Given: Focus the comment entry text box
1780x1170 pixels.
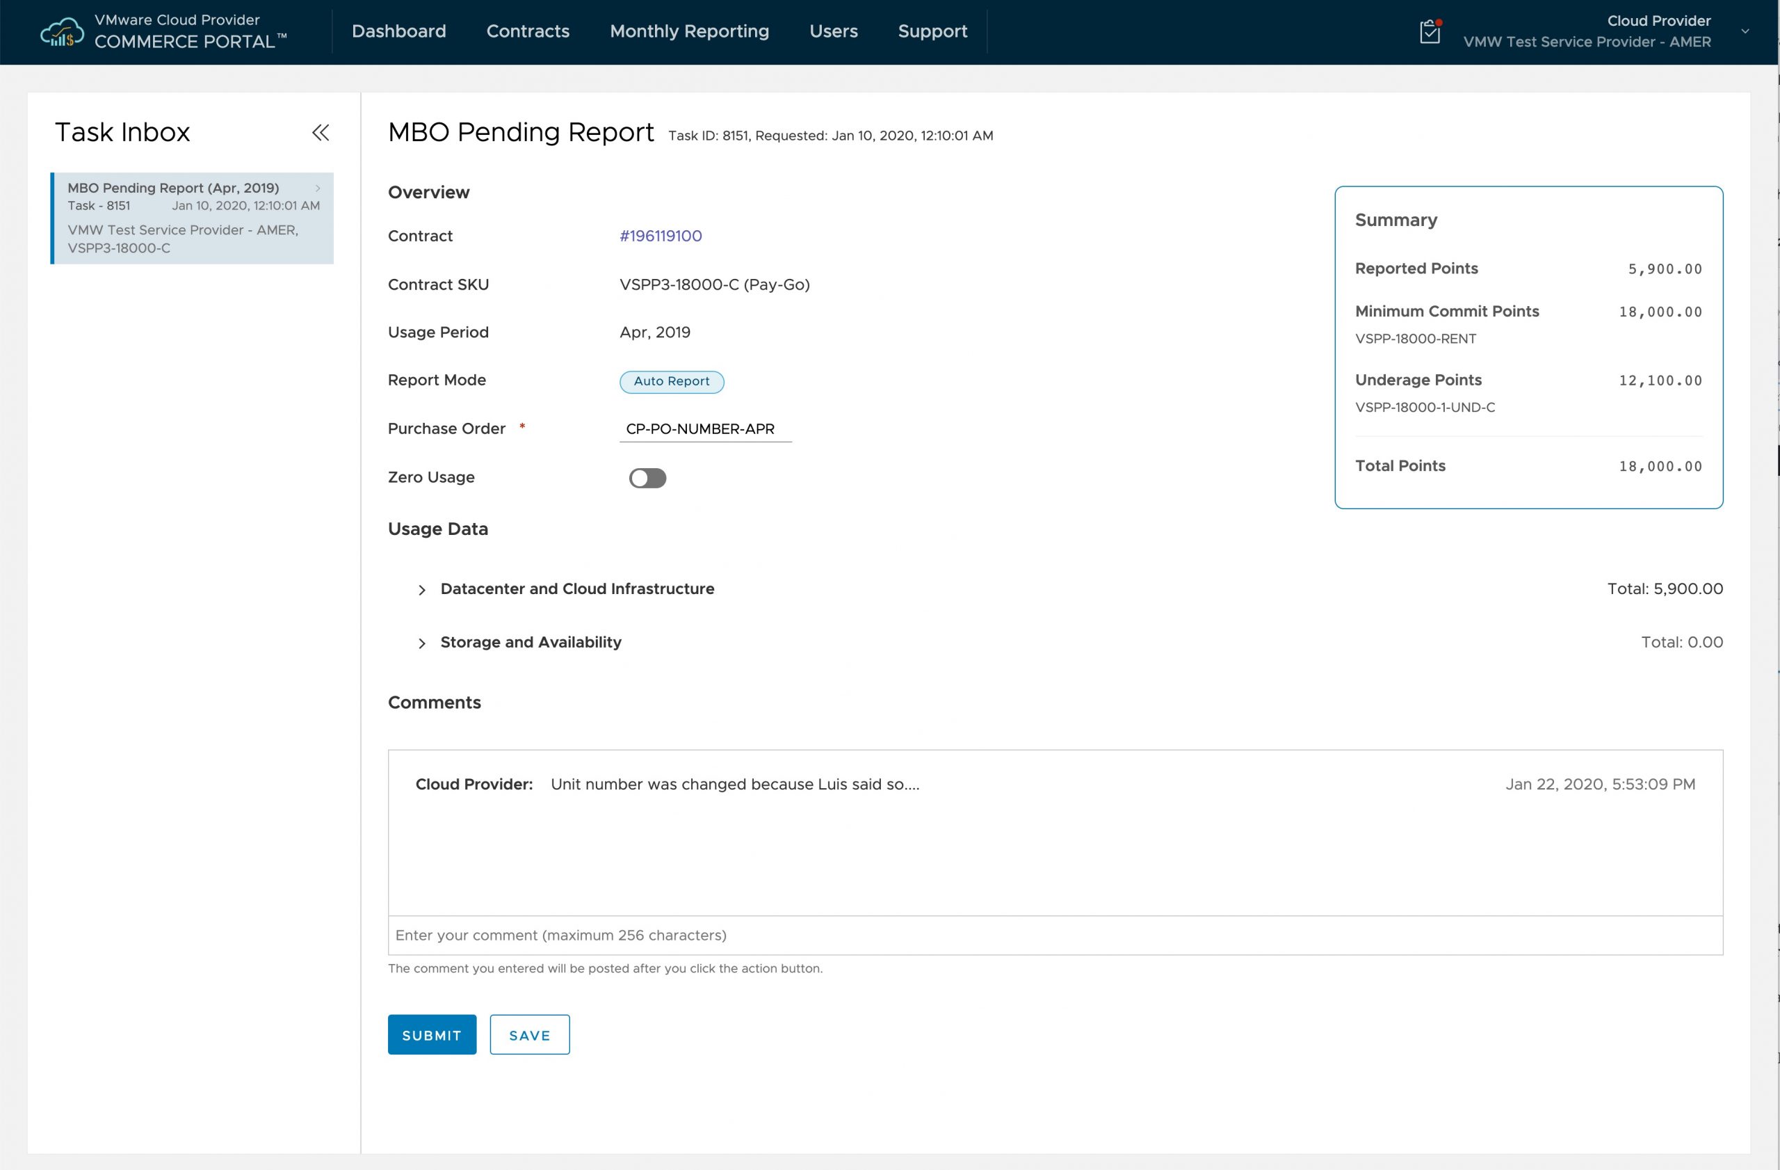Looking at the screenshot, I should [1055, 936].
